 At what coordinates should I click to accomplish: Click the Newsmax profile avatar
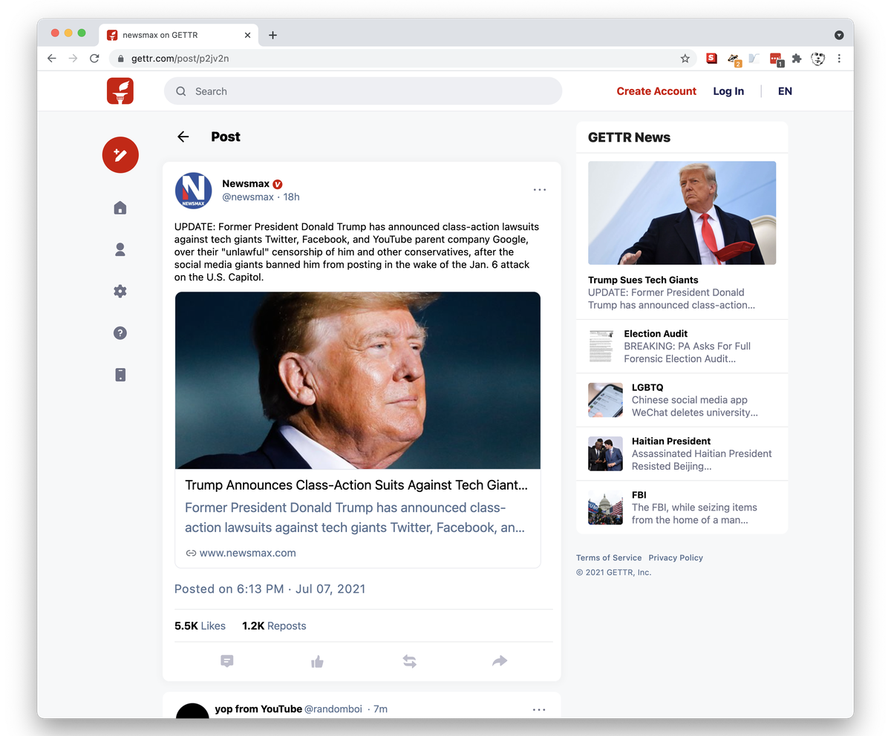tap(194, 191)
